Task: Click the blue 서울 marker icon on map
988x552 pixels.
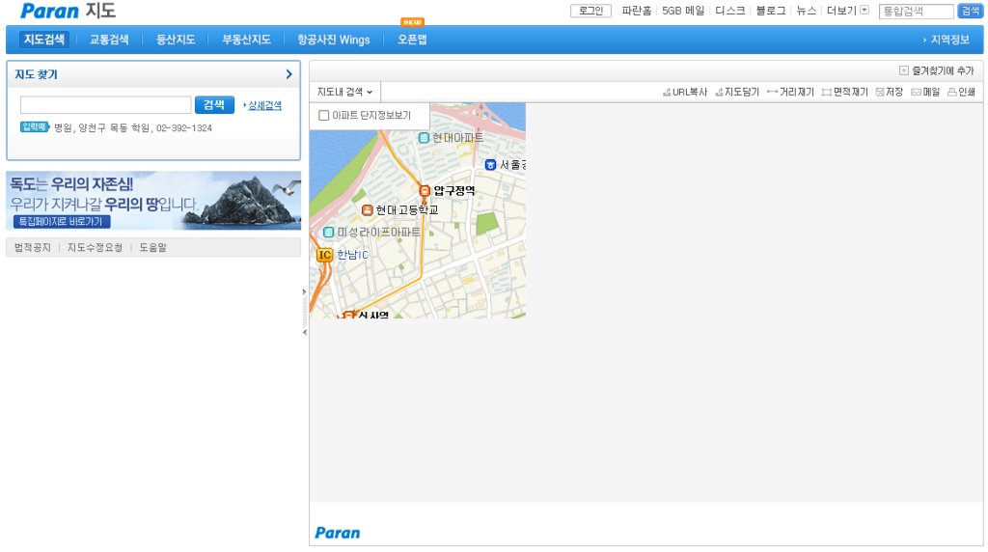Action: point(490,164)
